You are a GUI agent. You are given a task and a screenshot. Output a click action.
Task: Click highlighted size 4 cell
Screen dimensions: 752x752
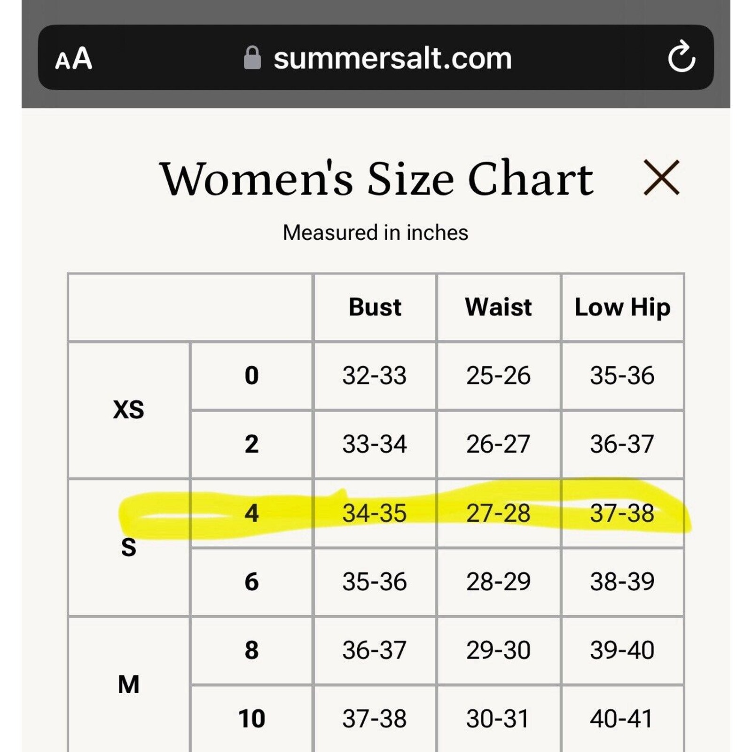pos(251,513)
